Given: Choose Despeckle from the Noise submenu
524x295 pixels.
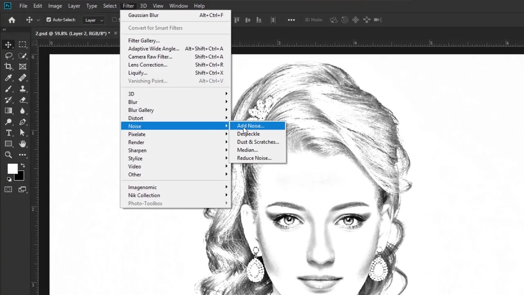Looking at the screenshot, I should coord(257,134).
